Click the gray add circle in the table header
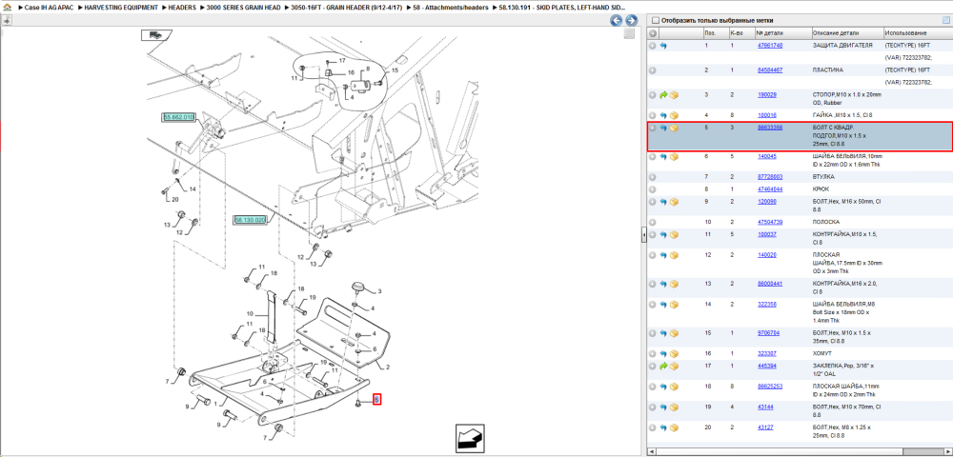The image size is (953, 457). click(x=652, y=32)
